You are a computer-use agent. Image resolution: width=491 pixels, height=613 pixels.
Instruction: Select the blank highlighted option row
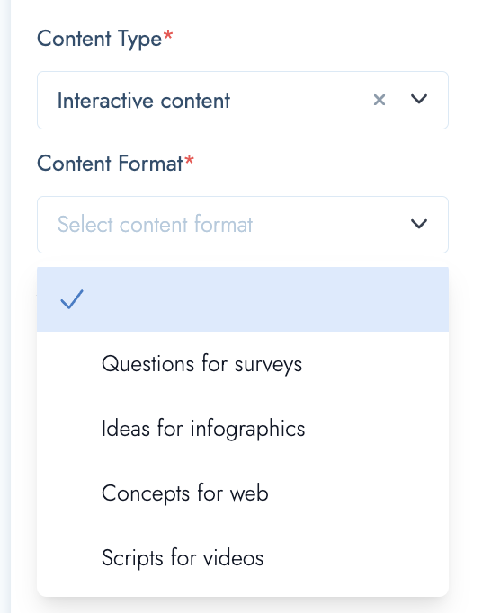pos(243,299)
